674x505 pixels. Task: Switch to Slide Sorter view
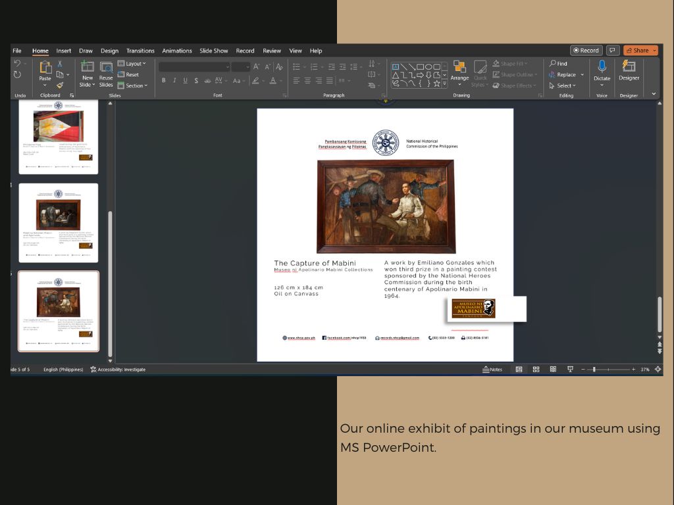click(536, 370)
